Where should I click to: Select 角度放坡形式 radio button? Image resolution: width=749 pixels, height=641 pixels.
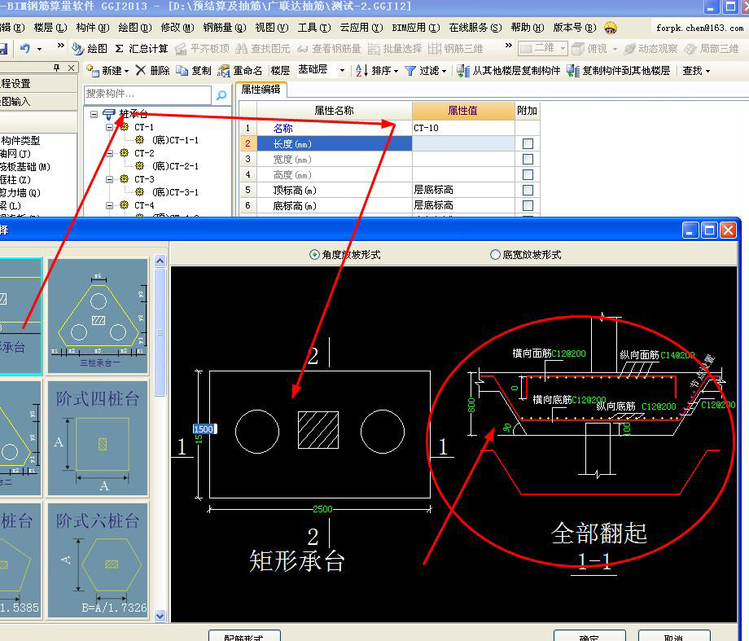[x=313, y=255]
